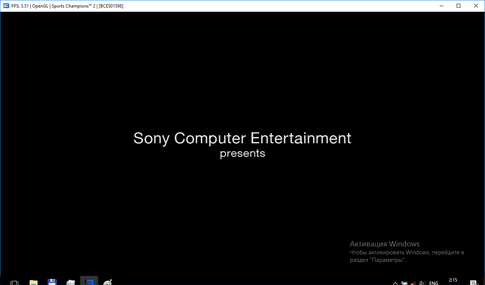
Task: Open the network status icon with red X
Action: coord(414,283)
